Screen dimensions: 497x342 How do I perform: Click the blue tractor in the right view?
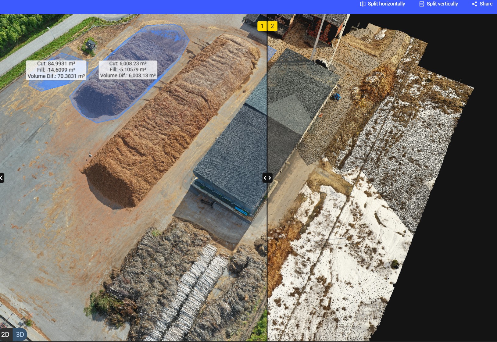(337, 97)
